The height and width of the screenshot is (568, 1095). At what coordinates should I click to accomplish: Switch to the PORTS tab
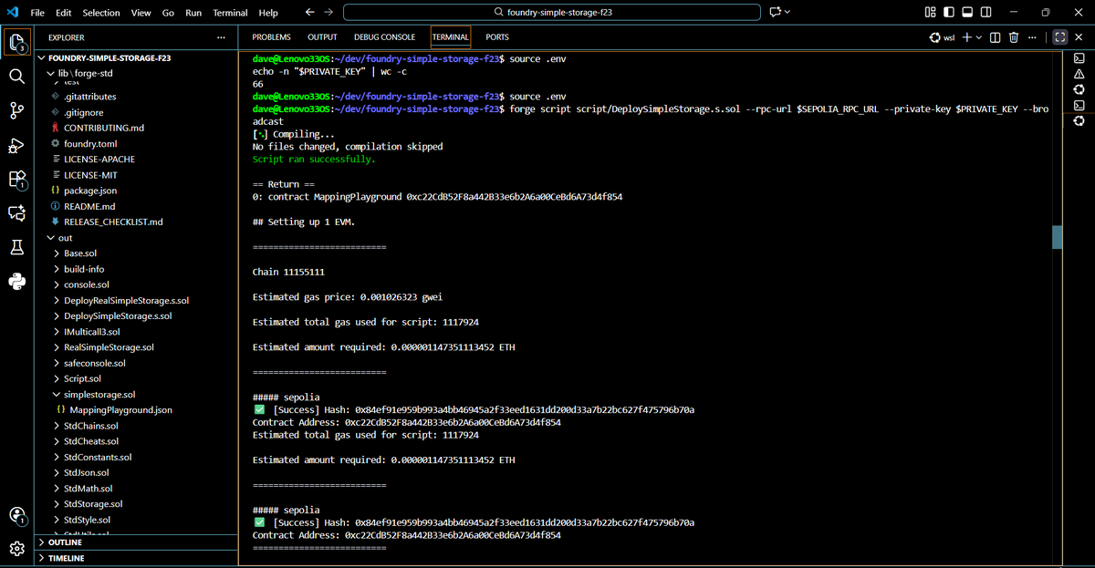click(497, 37)
